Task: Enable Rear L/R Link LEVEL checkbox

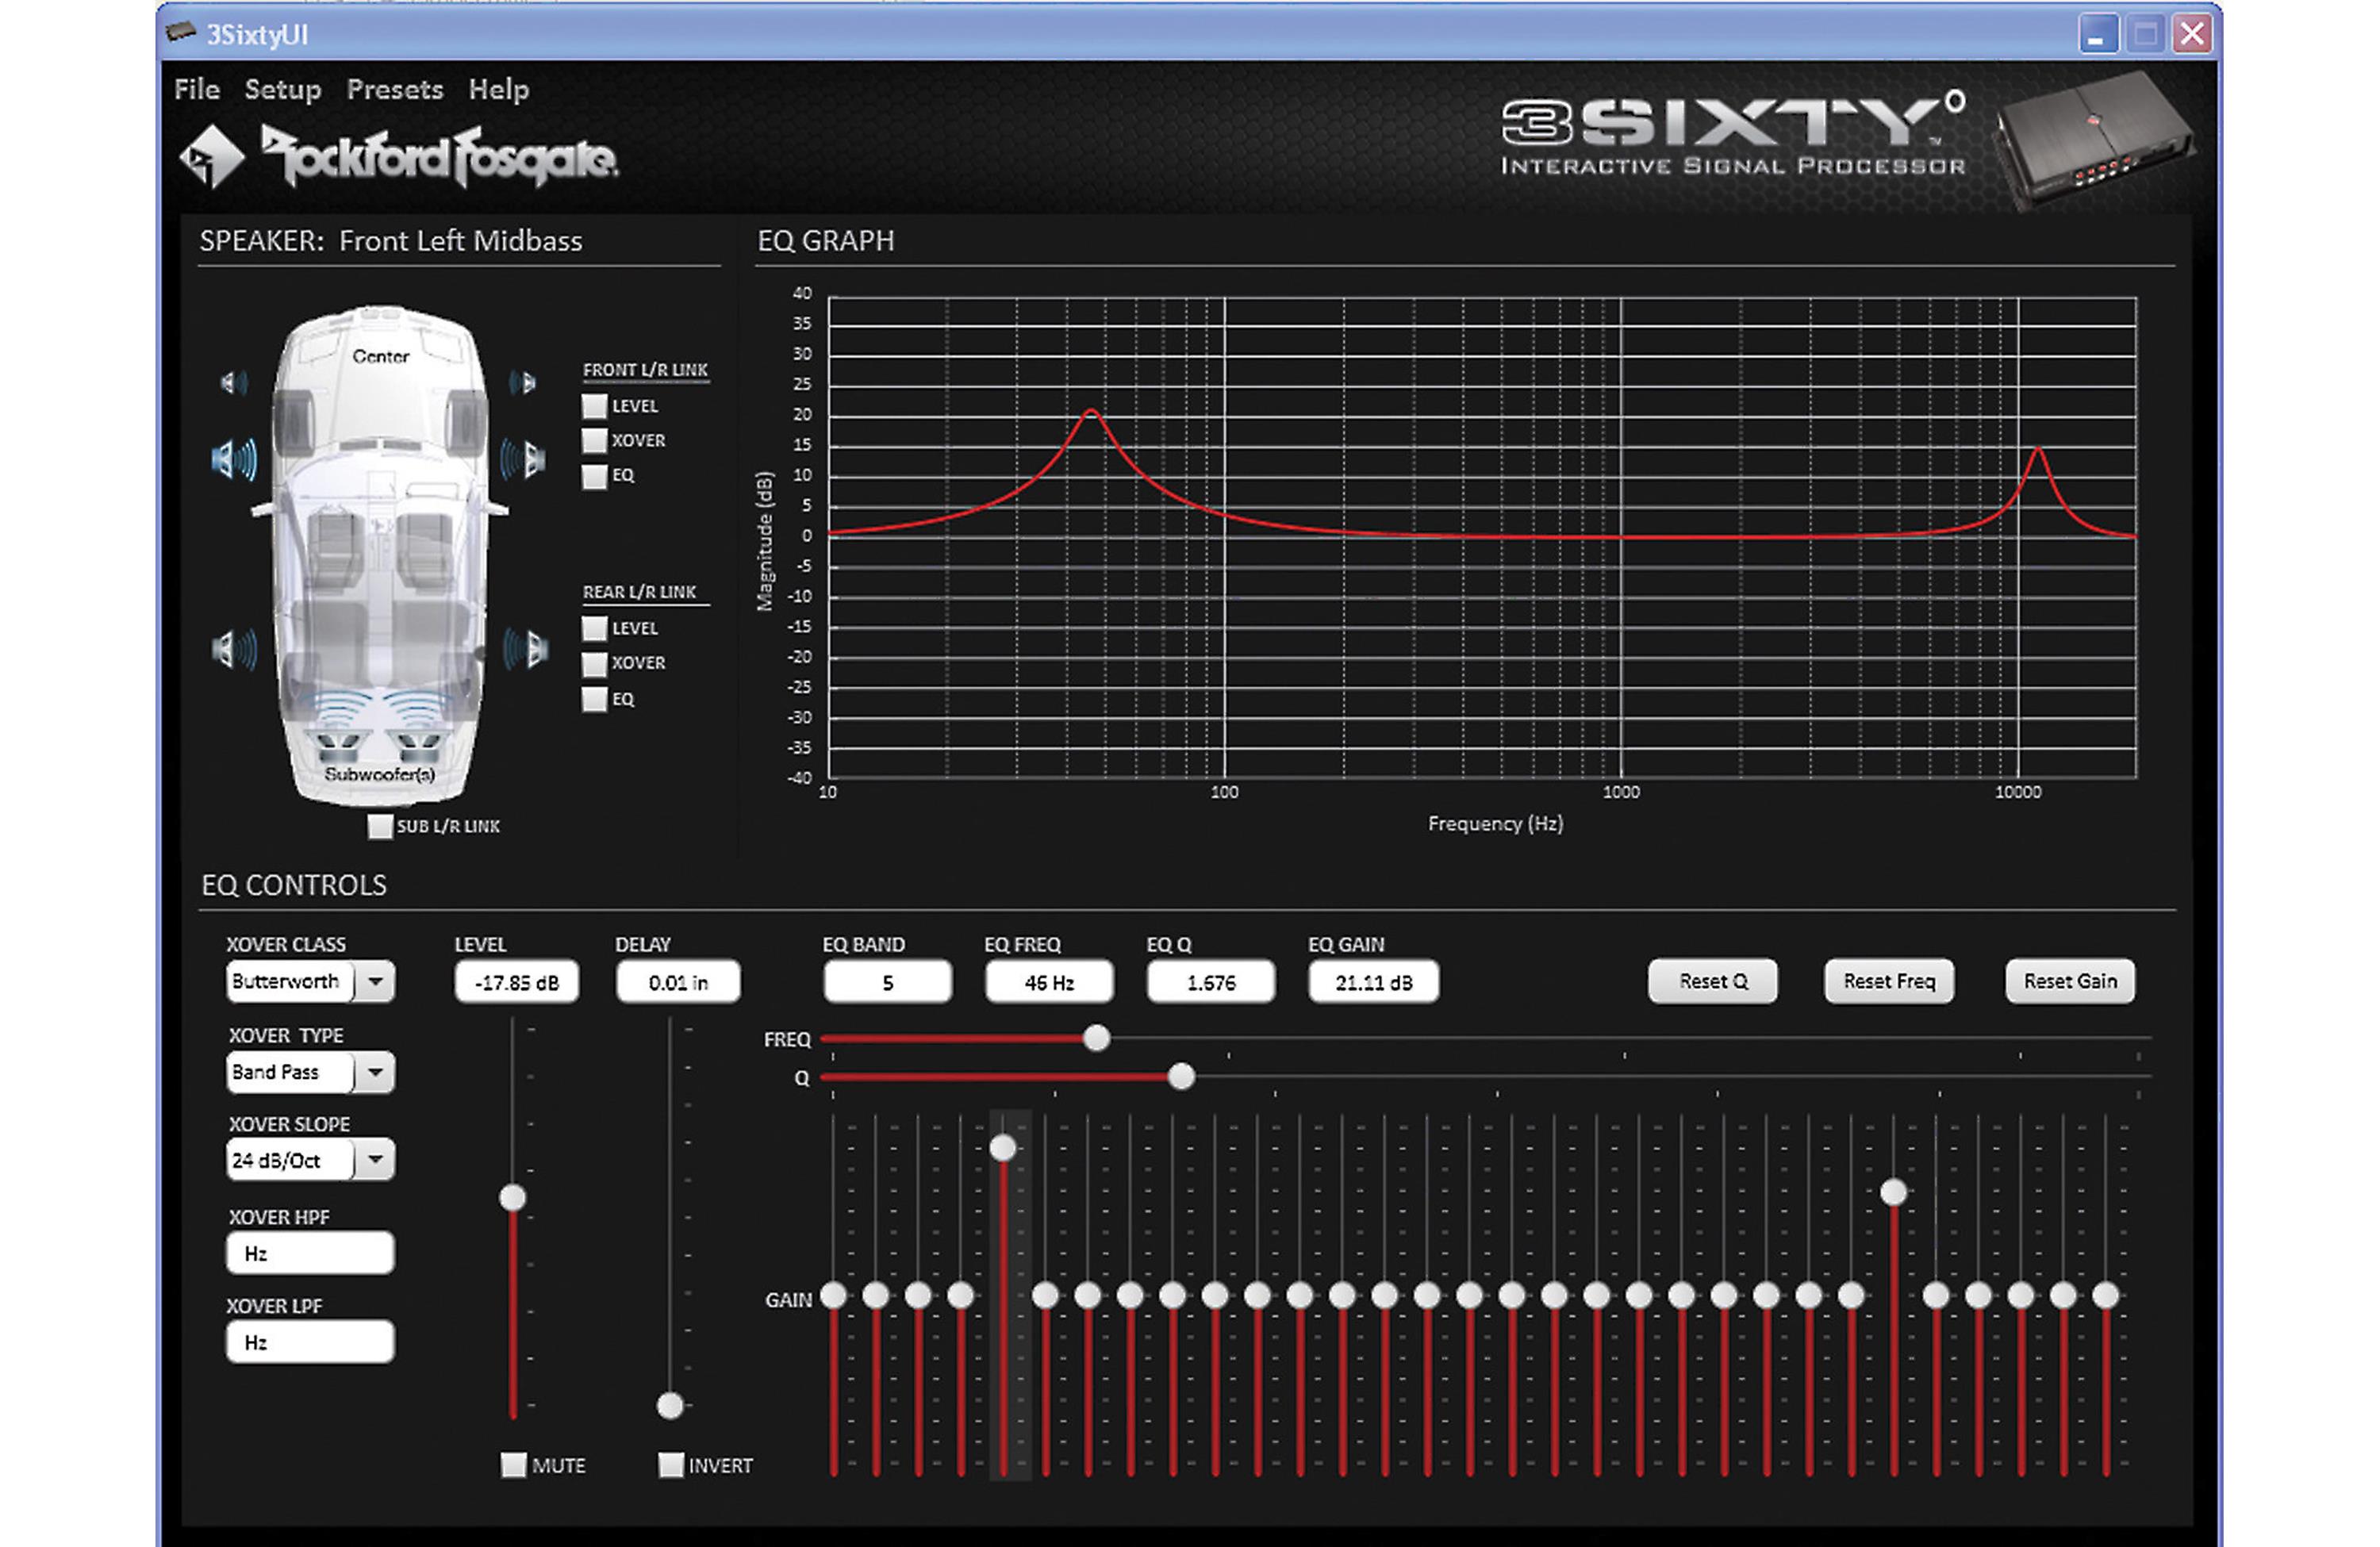Action: [594, 628]
